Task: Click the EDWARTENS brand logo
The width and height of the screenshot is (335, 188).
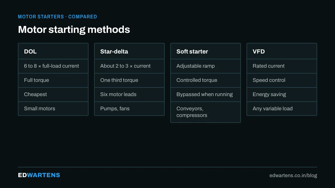Action: (x=39, y=175)
